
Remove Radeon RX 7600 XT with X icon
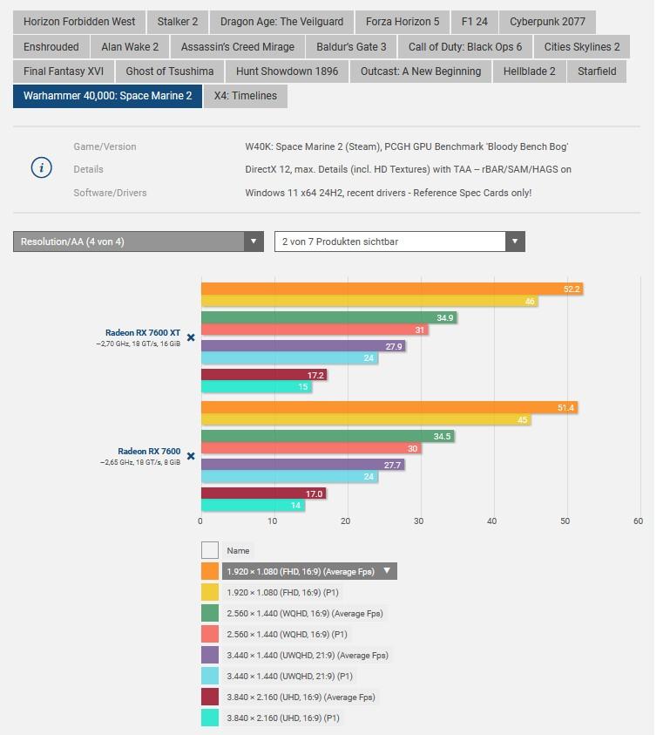point(191,337)
